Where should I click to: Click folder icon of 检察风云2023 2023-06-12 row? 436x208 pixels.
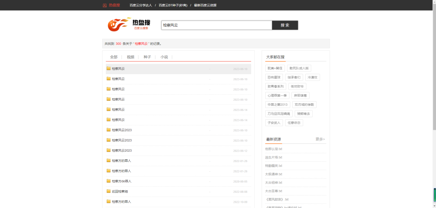tap(109, 150)
